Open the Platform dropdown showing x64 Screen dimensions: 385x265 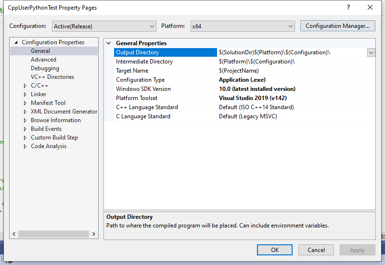[243, 26]
